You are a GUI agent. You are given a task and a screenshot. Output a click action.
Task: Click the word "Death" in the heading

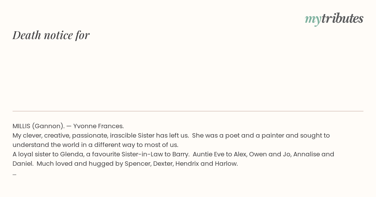pyautogui.click(x=27, y=35)
